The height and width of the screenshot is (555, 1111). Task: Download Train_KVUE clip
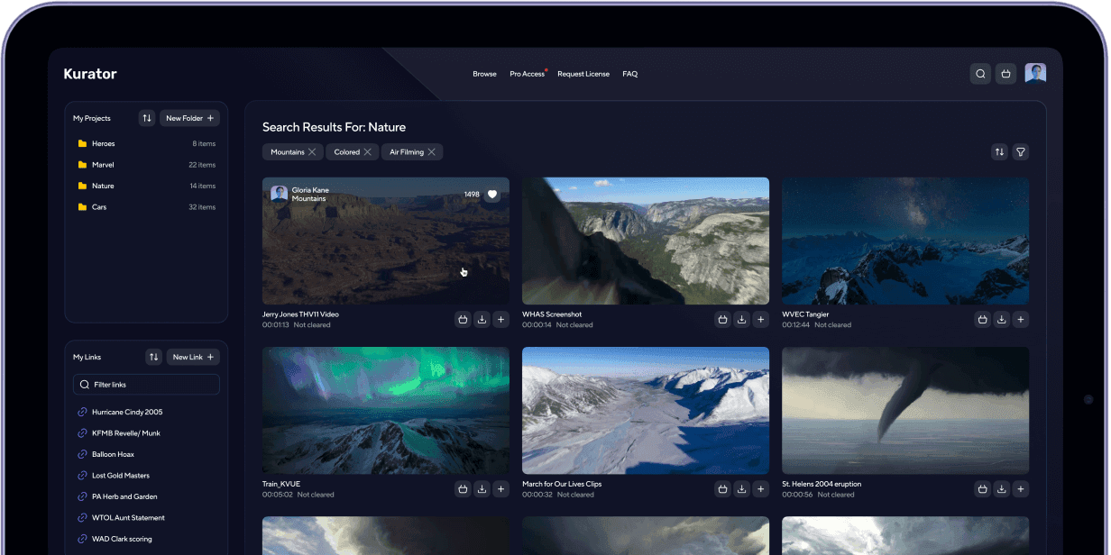[x=482, y=489]
